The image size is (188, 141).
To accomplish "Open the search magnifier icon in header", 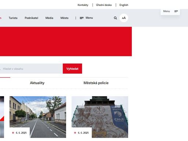I will coord(115,18).
